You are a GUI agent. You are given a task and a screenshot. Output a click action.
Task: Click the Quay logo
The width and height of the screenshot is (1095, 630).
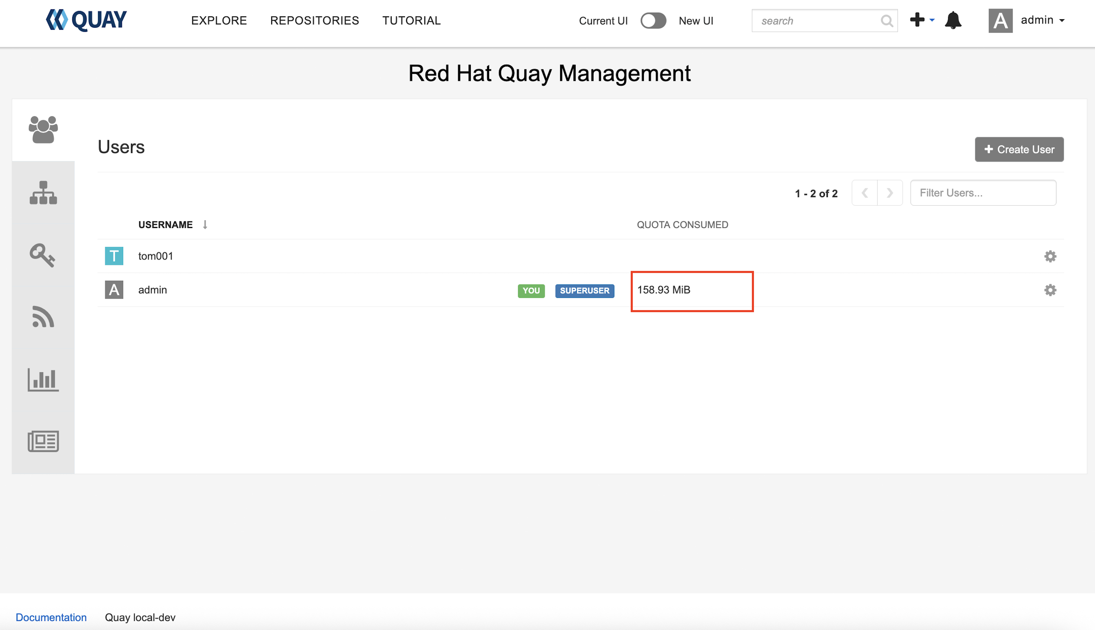pyautogui.click(x=86, y=20)
